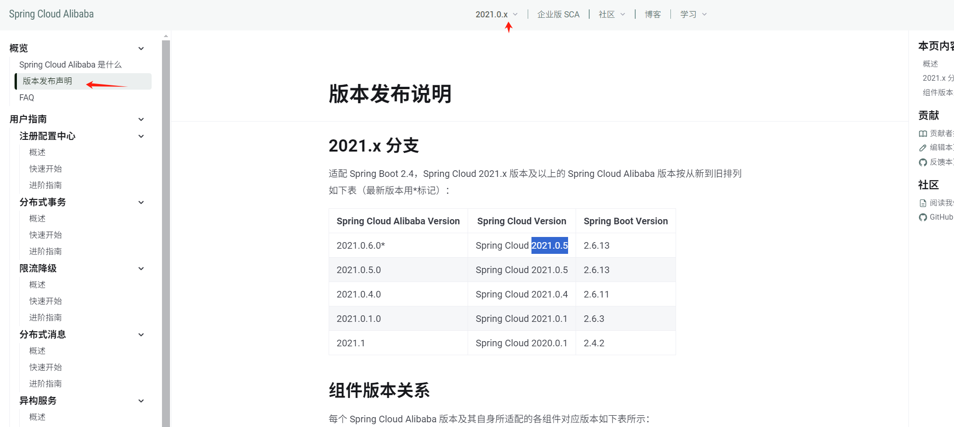Open 概述 under 分布式消息

[x=38, y=351]
